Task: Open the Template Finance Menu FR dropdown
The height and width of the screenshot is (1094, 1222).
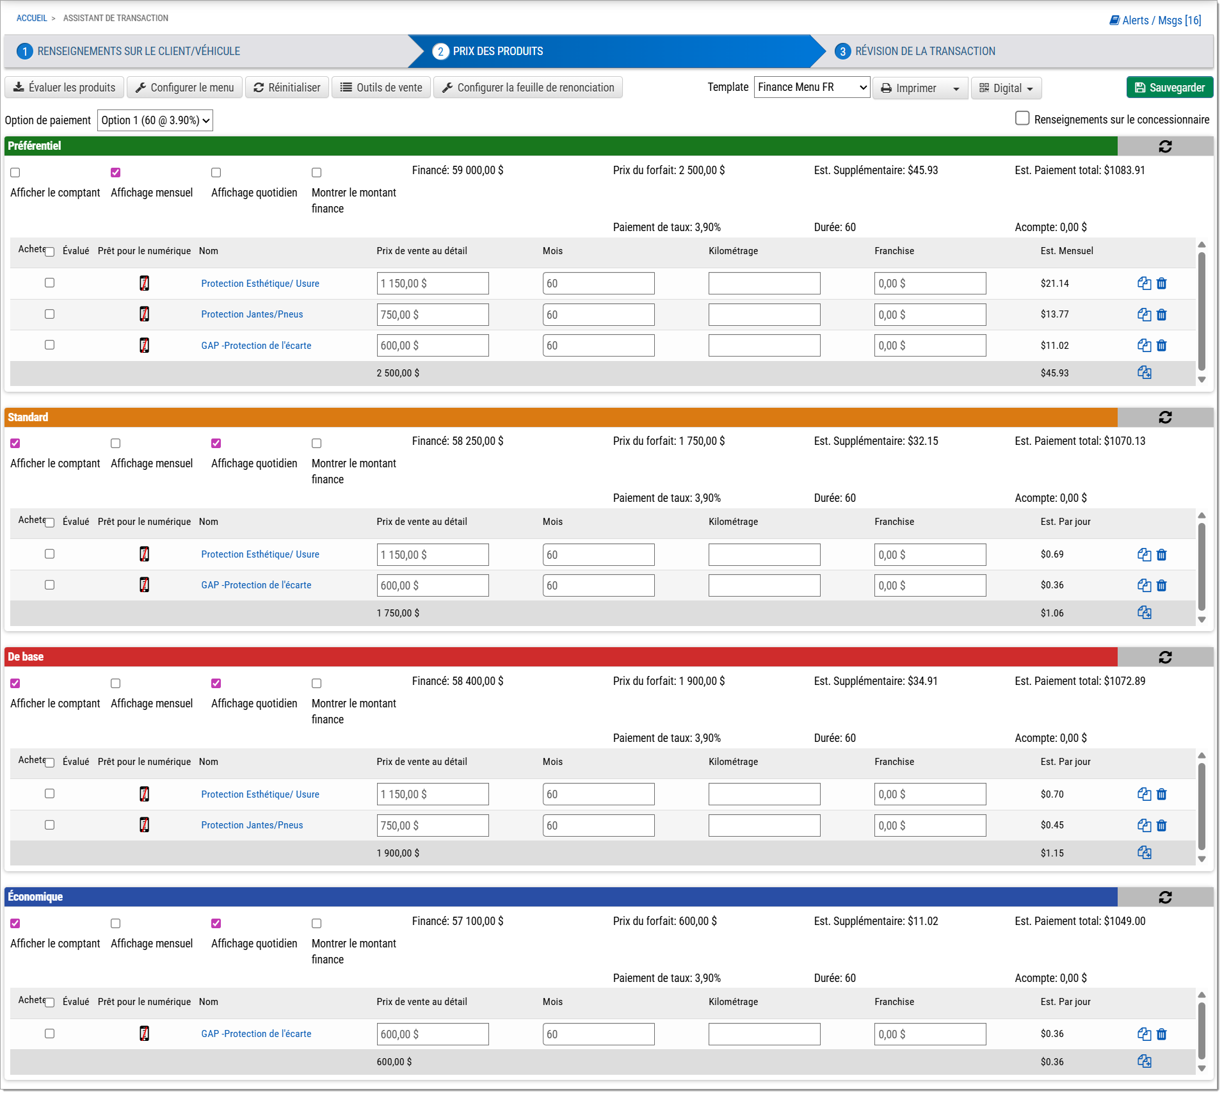Action: pyautogui.click(x=812, y=88)
